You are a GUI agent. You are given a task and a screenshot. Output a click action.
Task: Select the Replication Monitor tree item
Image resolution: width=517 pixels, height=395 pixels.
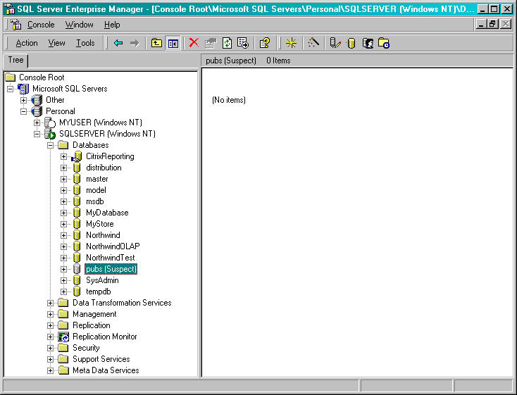104,337
